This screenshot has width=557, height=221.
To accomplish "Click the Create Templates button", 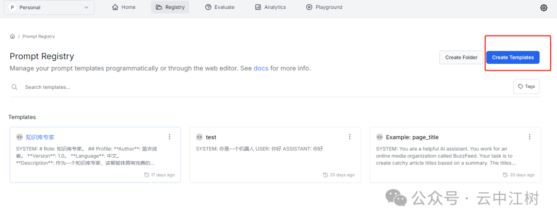I will [x=513, y=58].
